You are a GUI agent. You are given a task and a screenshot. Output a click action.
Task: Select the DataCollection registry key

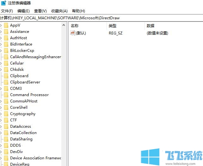click(x=23, y=133)
